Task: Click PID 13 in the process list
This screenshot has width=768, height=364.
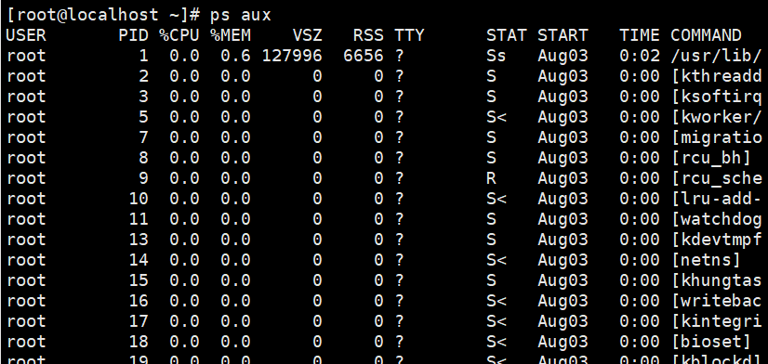Action: click(x=139, y=240)
